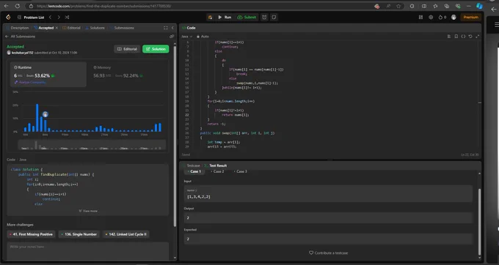Open the user profile avatar
This screenshot has height=265, width=499.
point(454,17)
